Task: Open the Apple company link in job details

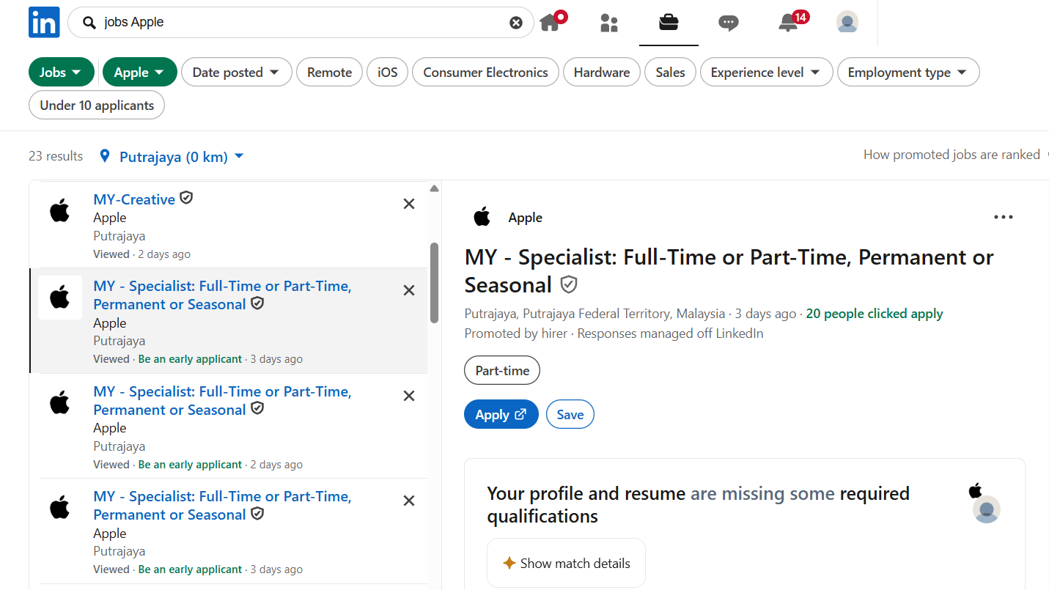Action: click(526, 218)
